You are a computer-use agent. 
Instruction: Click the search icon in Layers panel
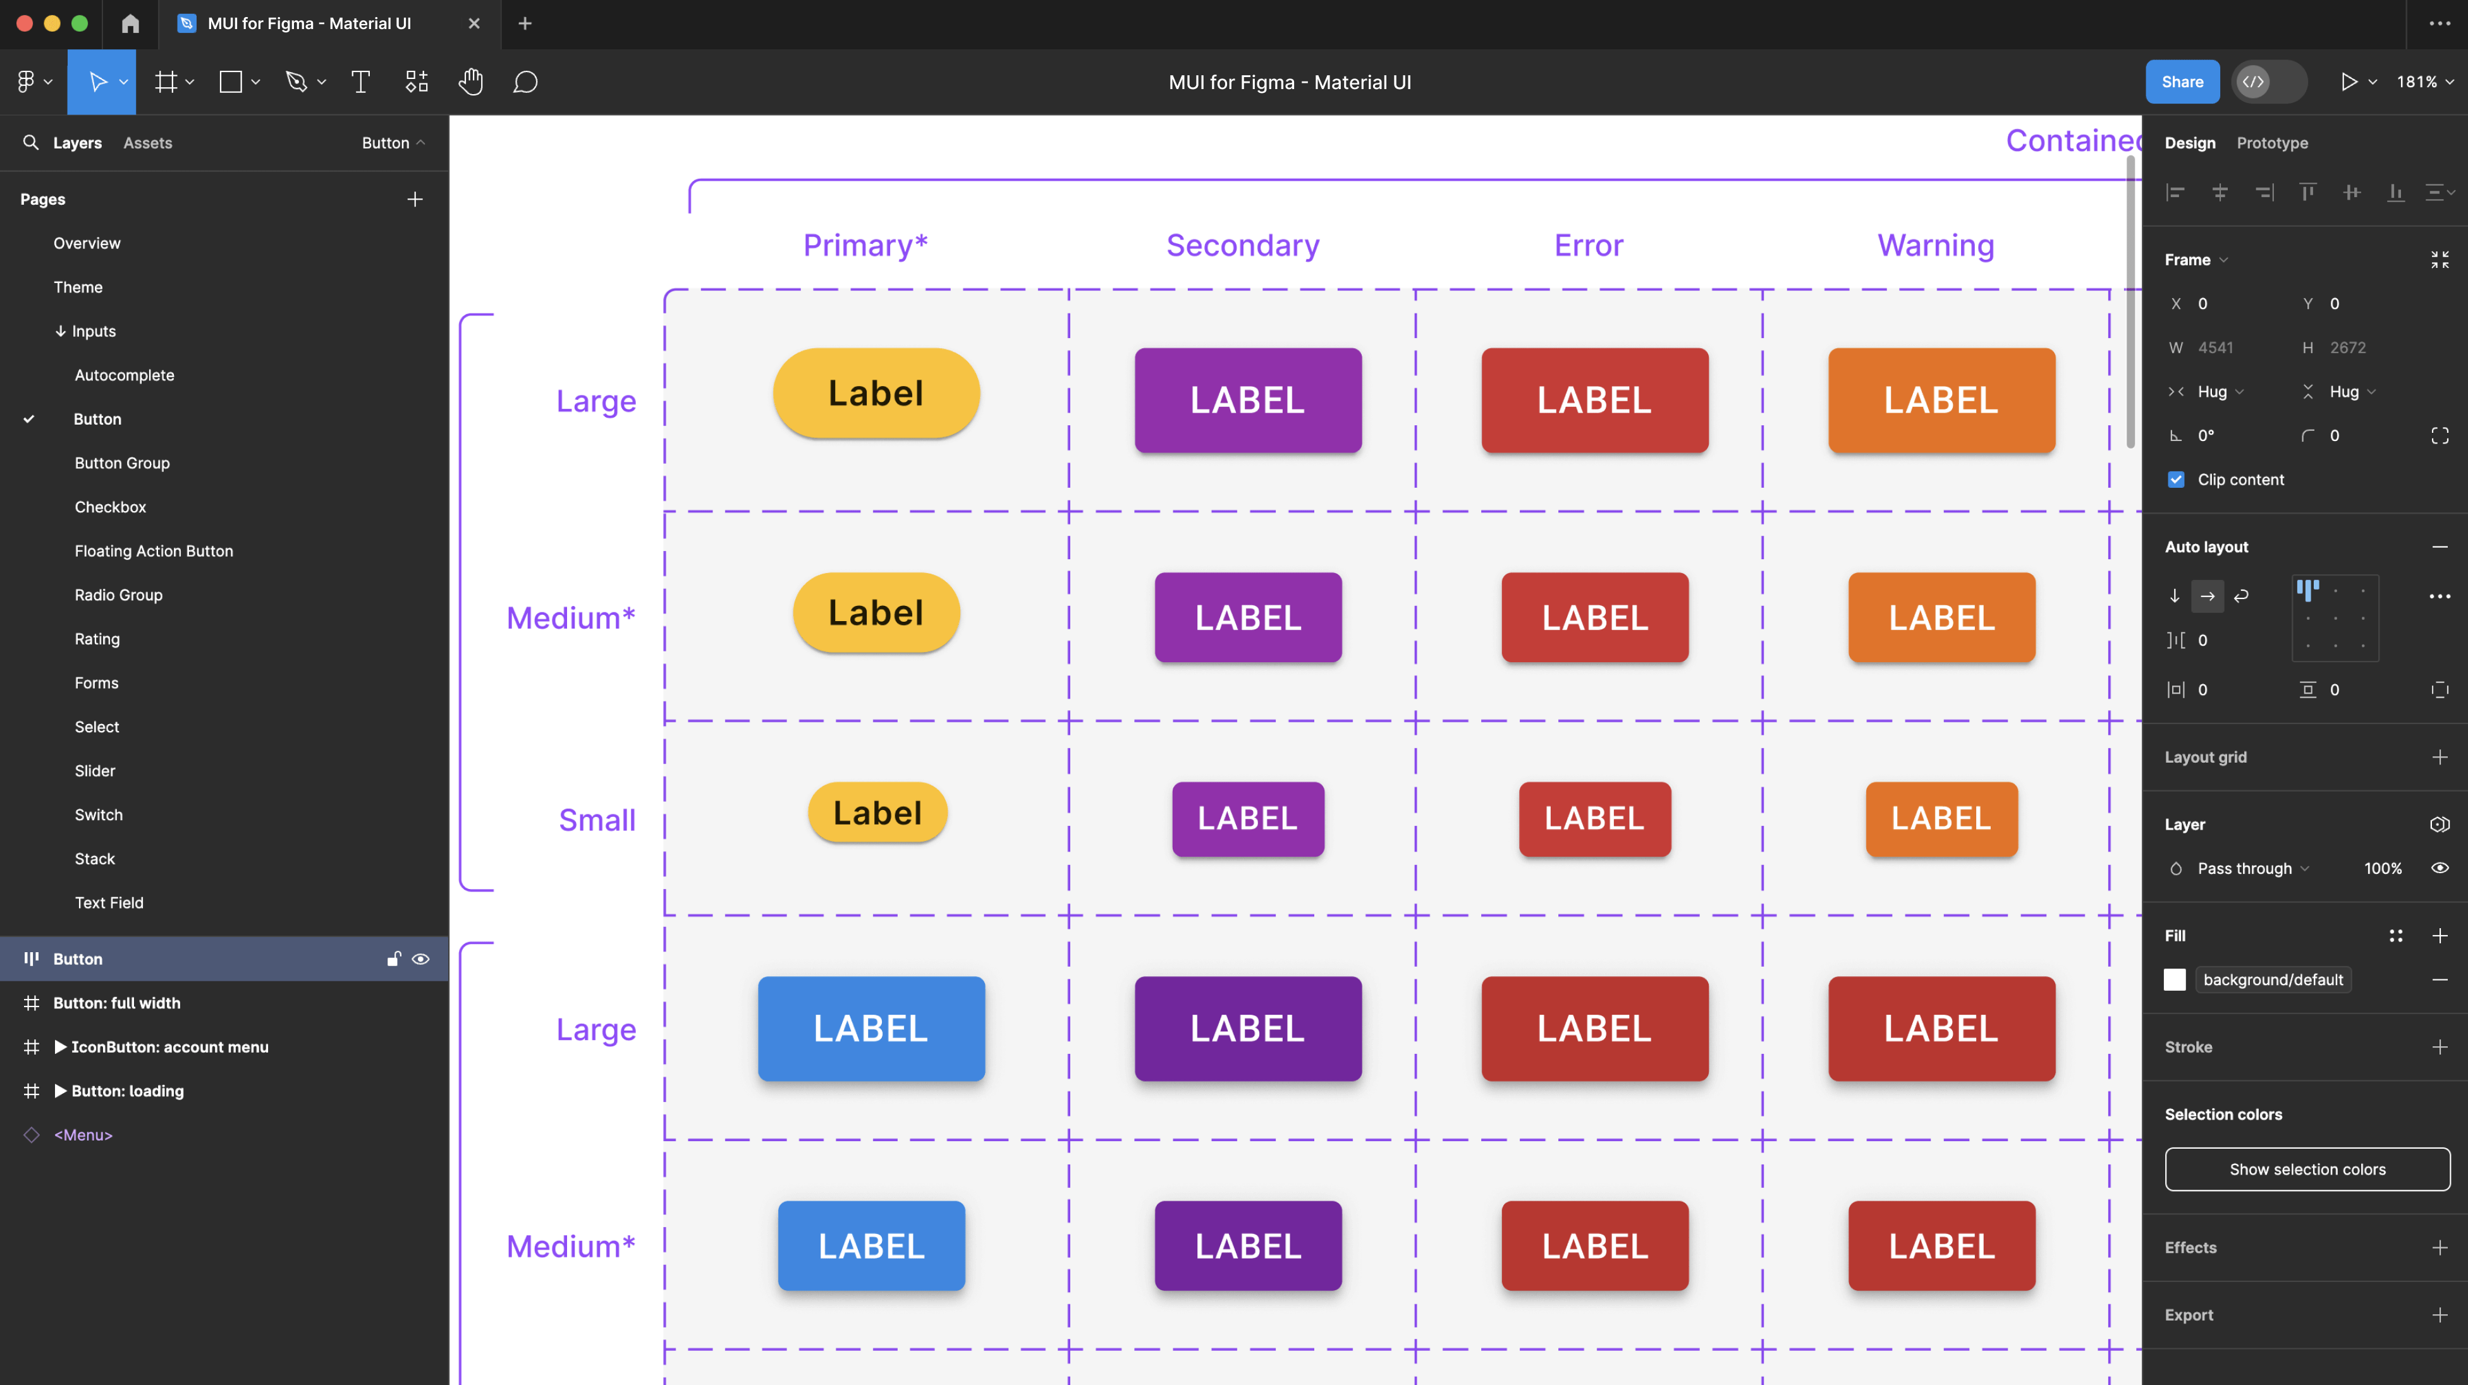(x=30, y=143)
